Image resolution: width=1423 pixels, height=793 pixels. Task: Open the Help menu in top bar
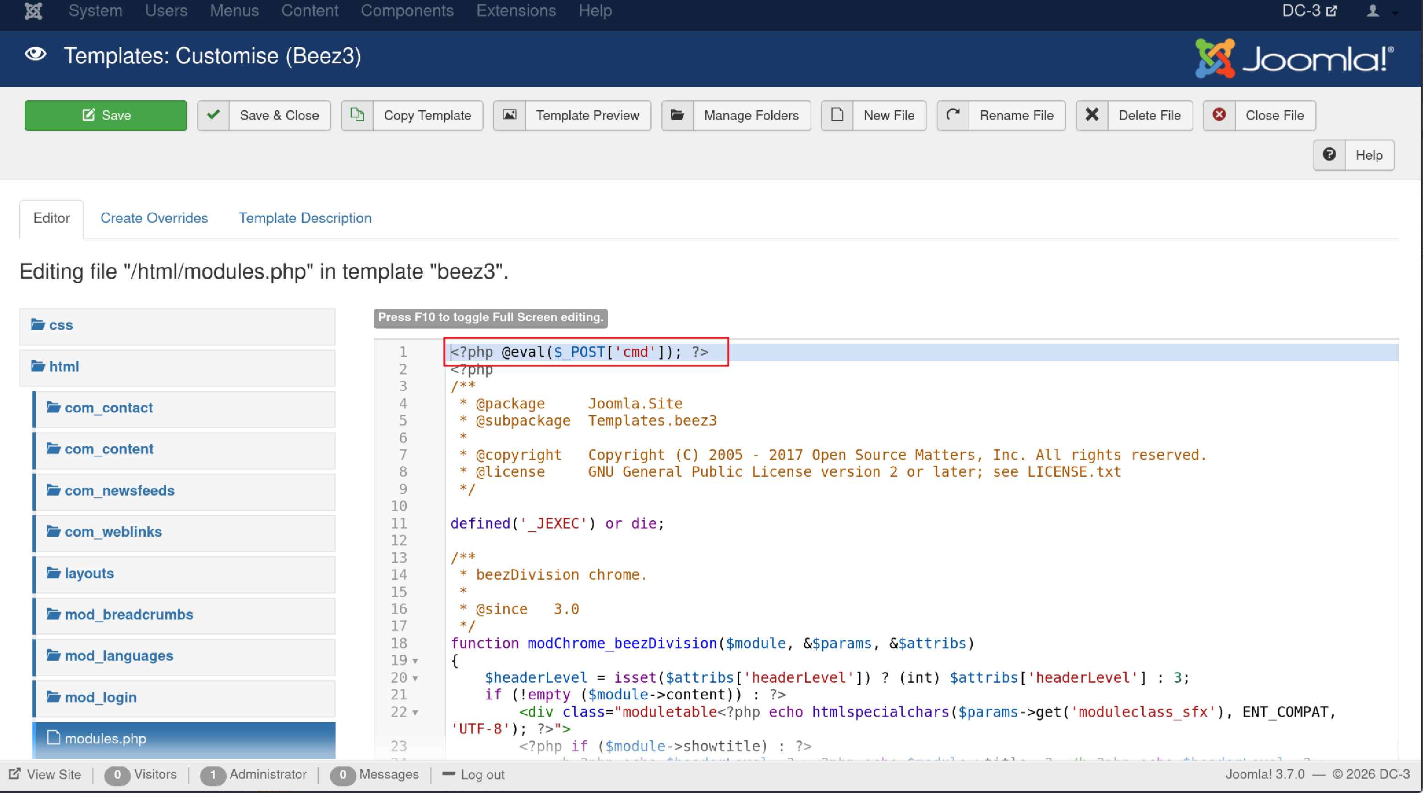[x=595, y=11]
